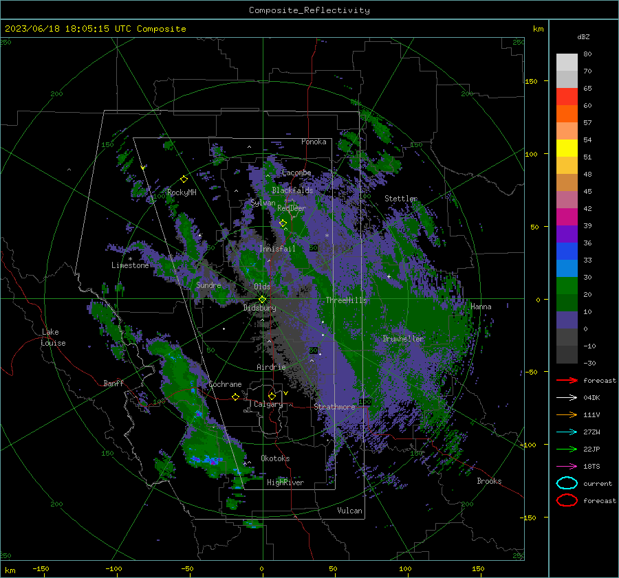Screen dimensions: 619x578
Task: Select the green 30 dBZ swatch
Action: [567, 286]
